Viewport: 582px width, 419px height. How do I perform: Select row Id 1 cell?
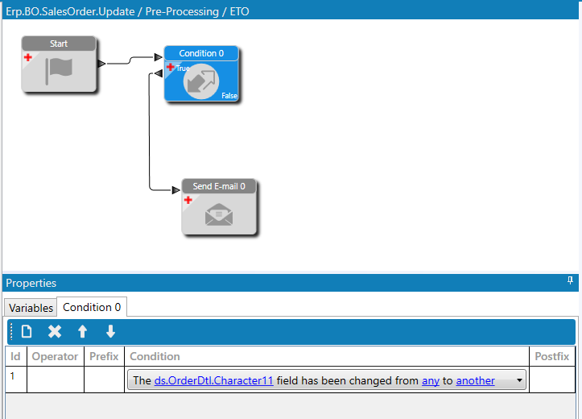click(16, 380)
